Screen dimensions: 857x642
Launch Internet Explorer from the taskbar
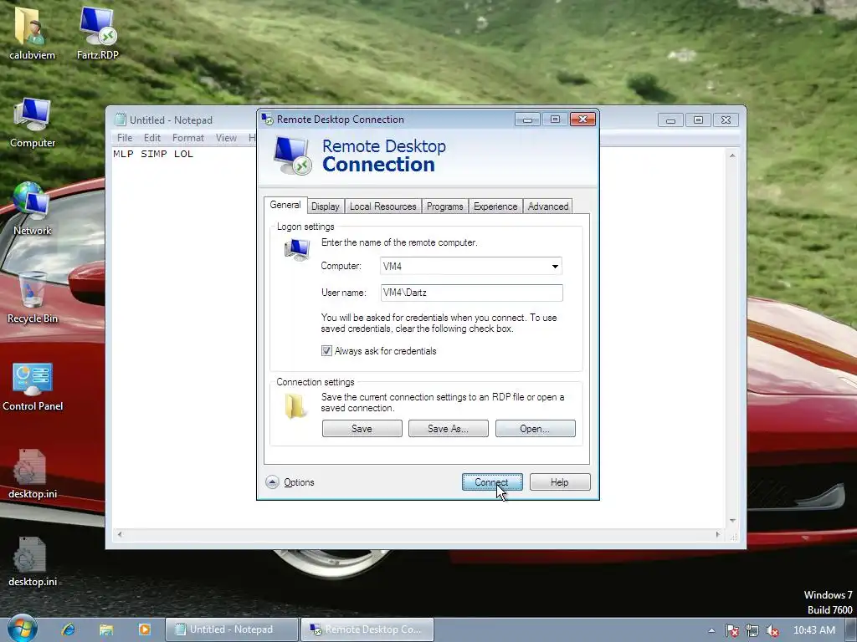pyautogui.click(x=69, y=629)
